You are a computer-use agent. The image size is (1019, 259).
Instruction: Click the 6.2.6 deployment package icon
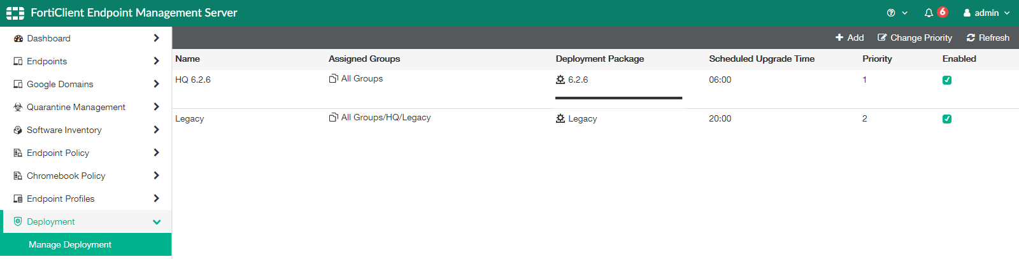[x=560, y=80]
